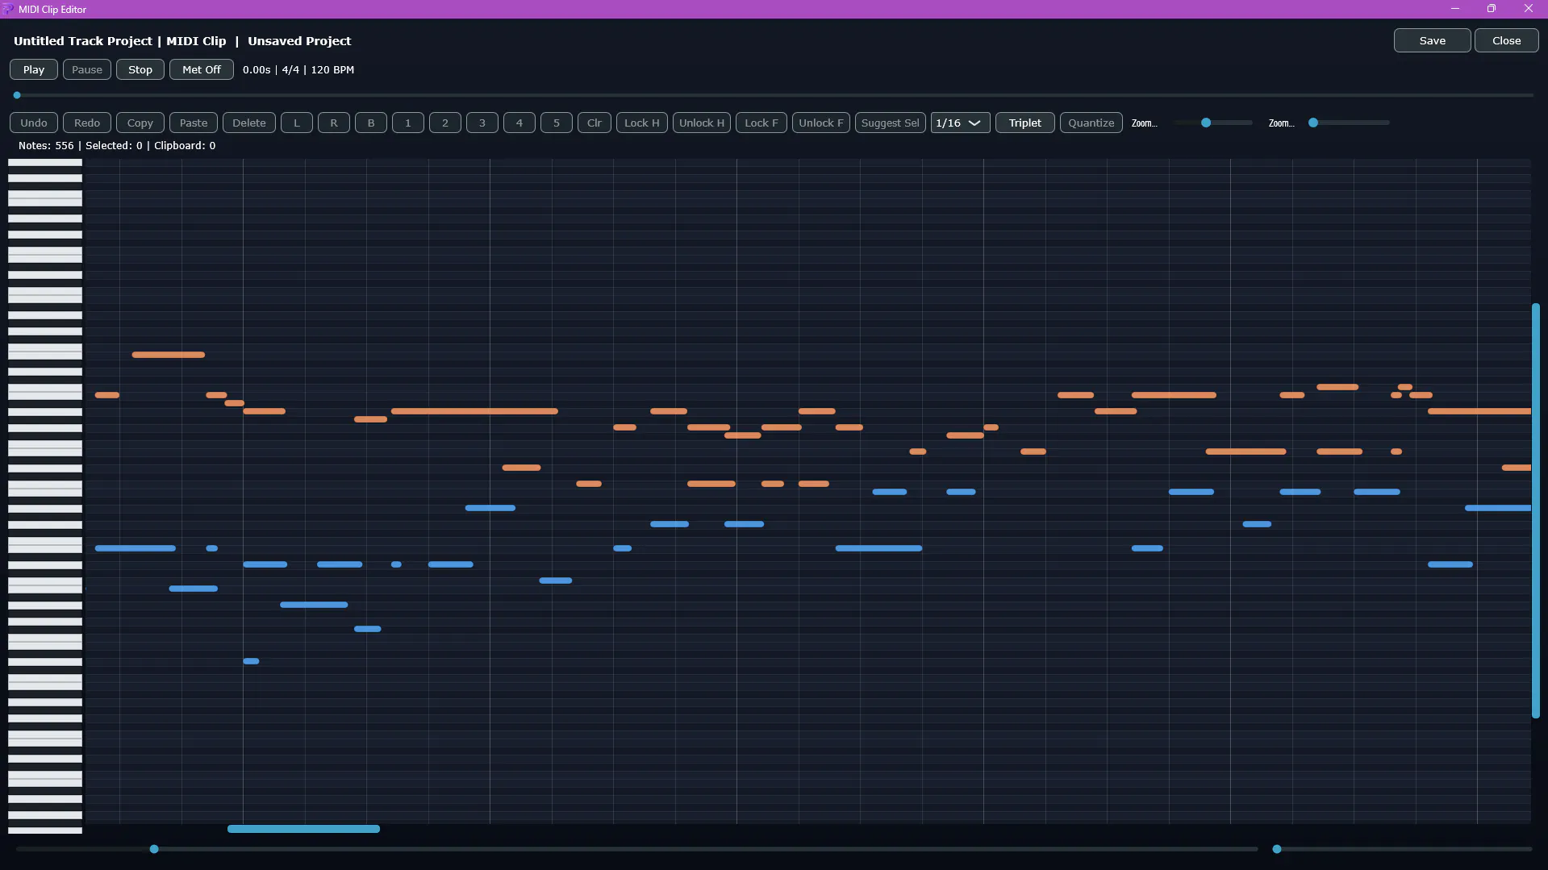This screenshot has width=1548, height=870.
Task: Minimize the MIDI Clip Editor window
Action: [1455, 9]
